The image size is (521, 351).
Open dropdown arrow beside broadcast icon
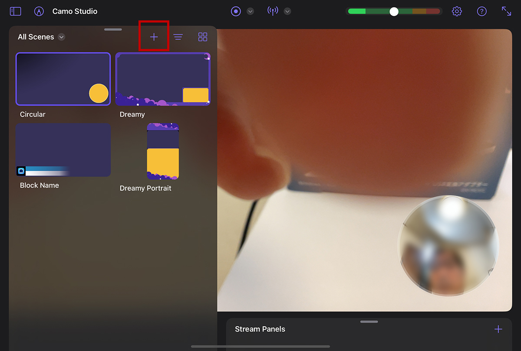tap(287, 11)
